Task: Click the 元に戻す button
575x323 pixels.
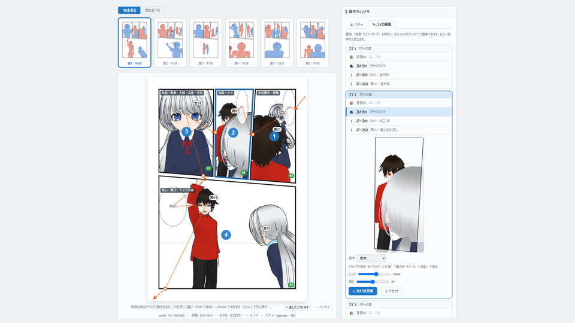Action: coord(323,307)
